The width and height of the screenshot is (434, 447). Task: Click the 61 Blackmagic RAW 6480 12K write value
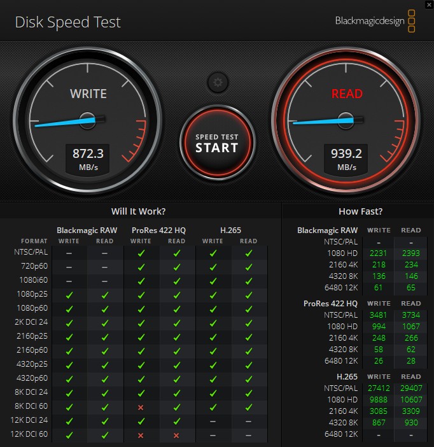378,287
